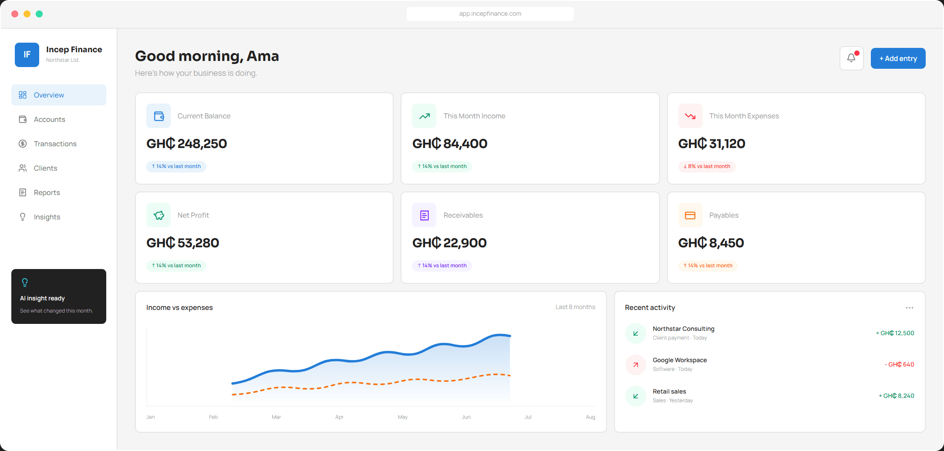Click the This Month Income trend-up icon
Image resolution: width=944 pixels, height=451 pixels.
tap(424, 116)
